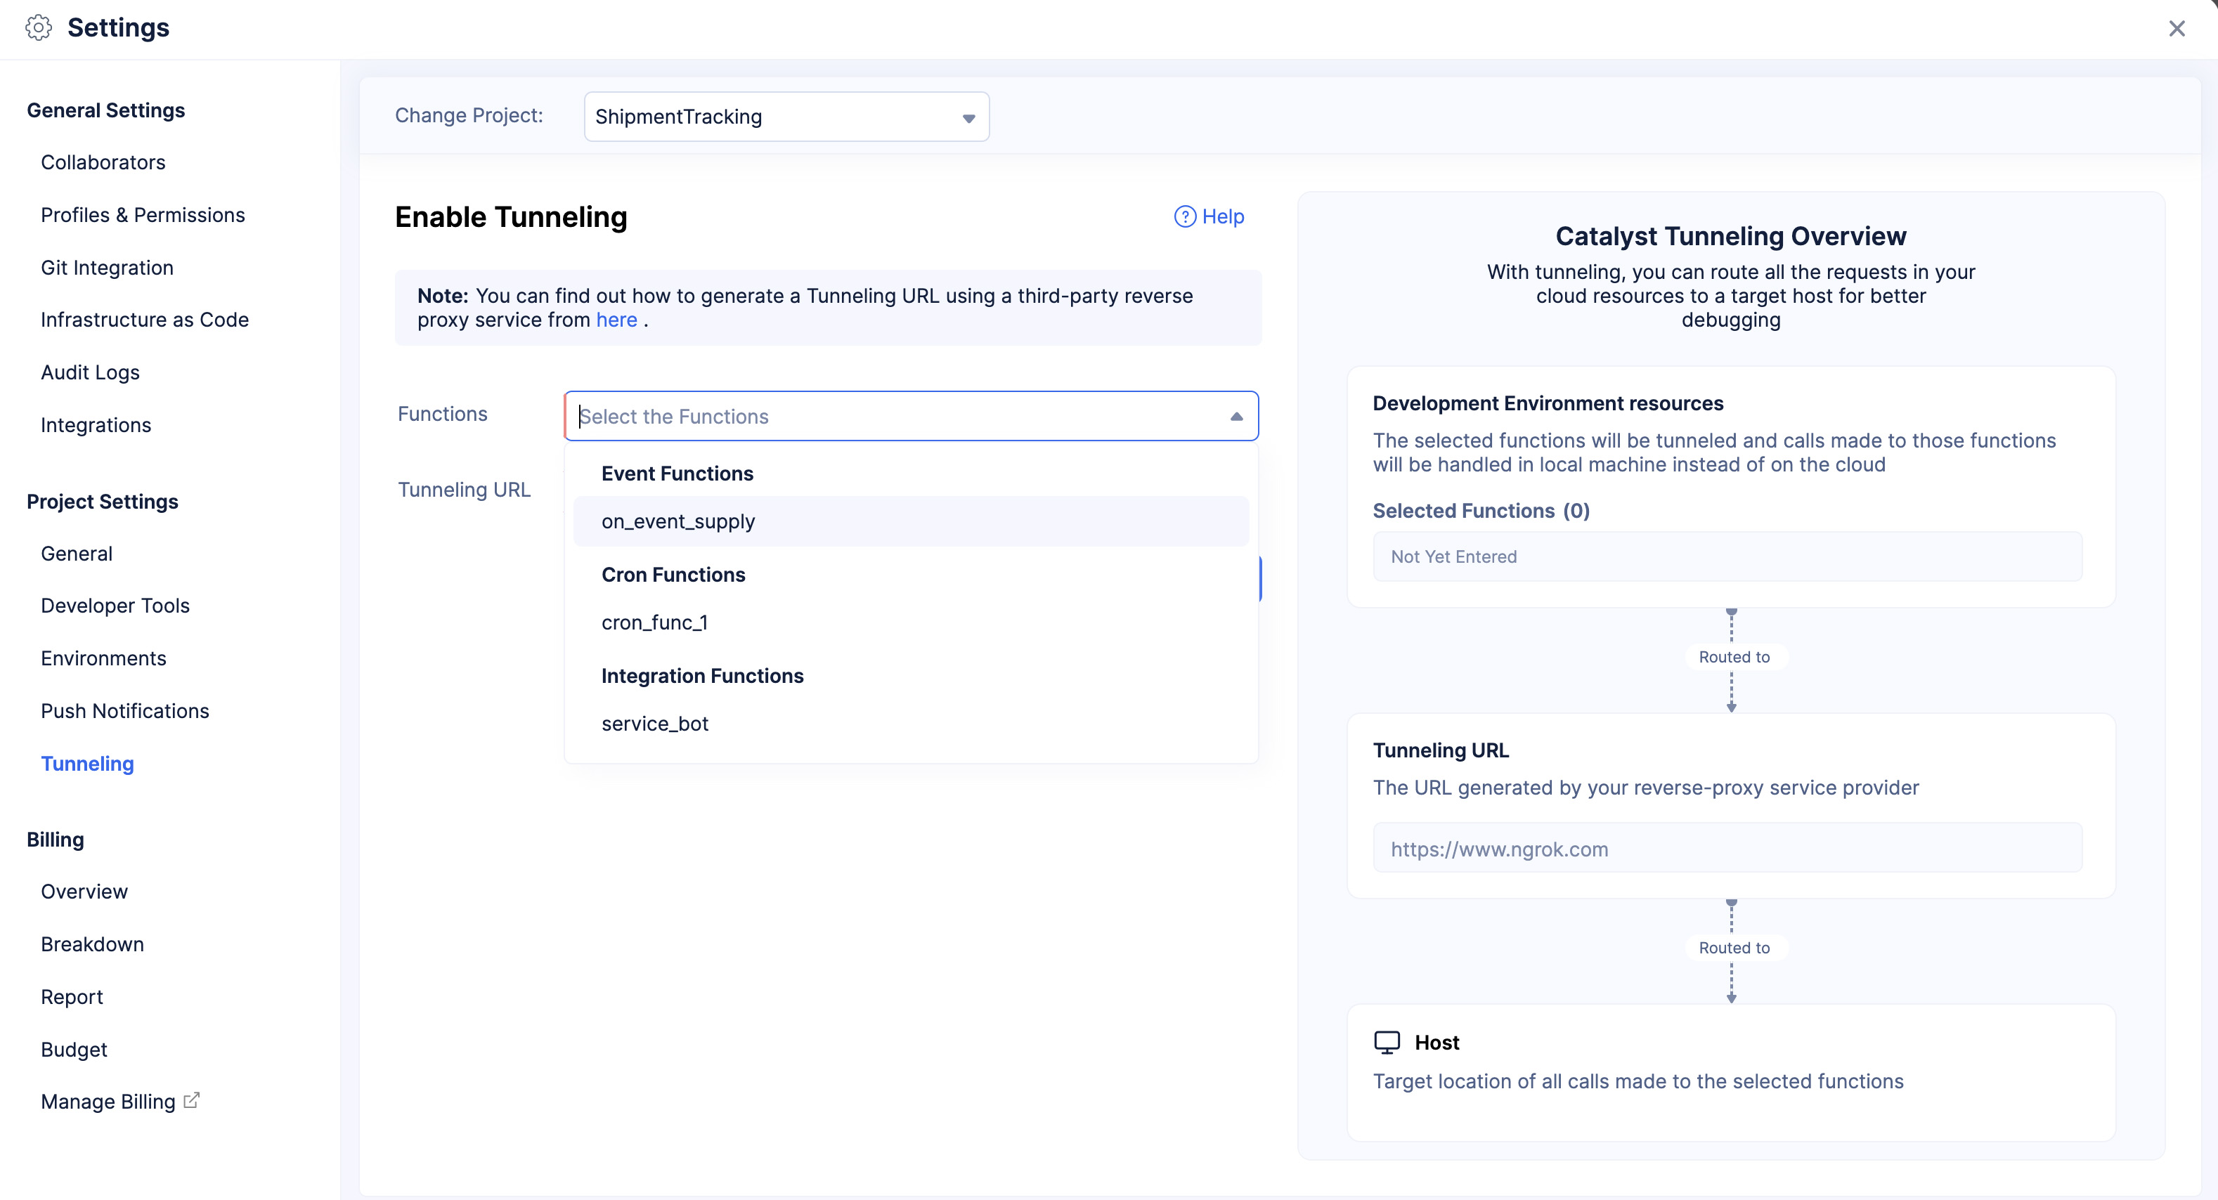Click the Help icon next to Enable Tunneling
This screenshot has width=2218, height=1200.
(x=1185, y=216)
